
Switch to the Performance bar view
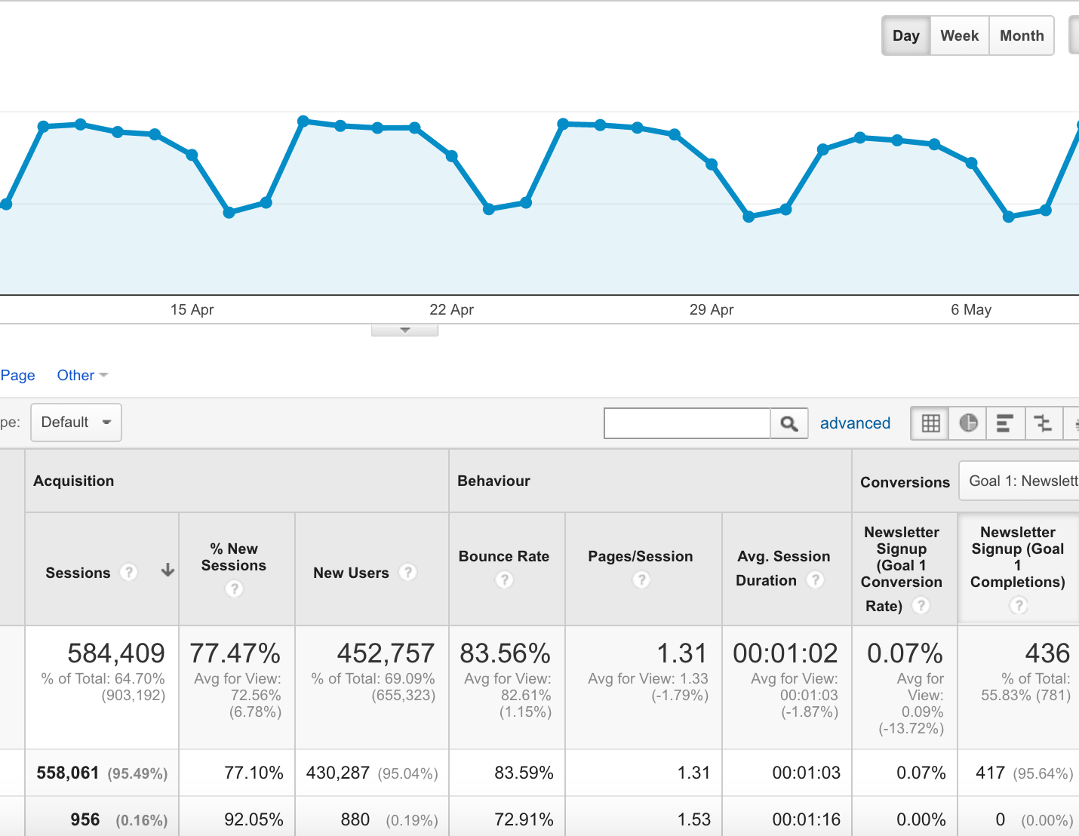click(1005, 423)
